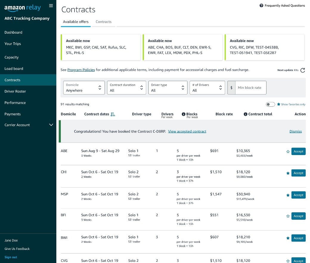Dismiss the booking congratulations banner
Image resolution: width=310 pixels, height=263 pixels.
pyautogui.click(x=295, y=131)
